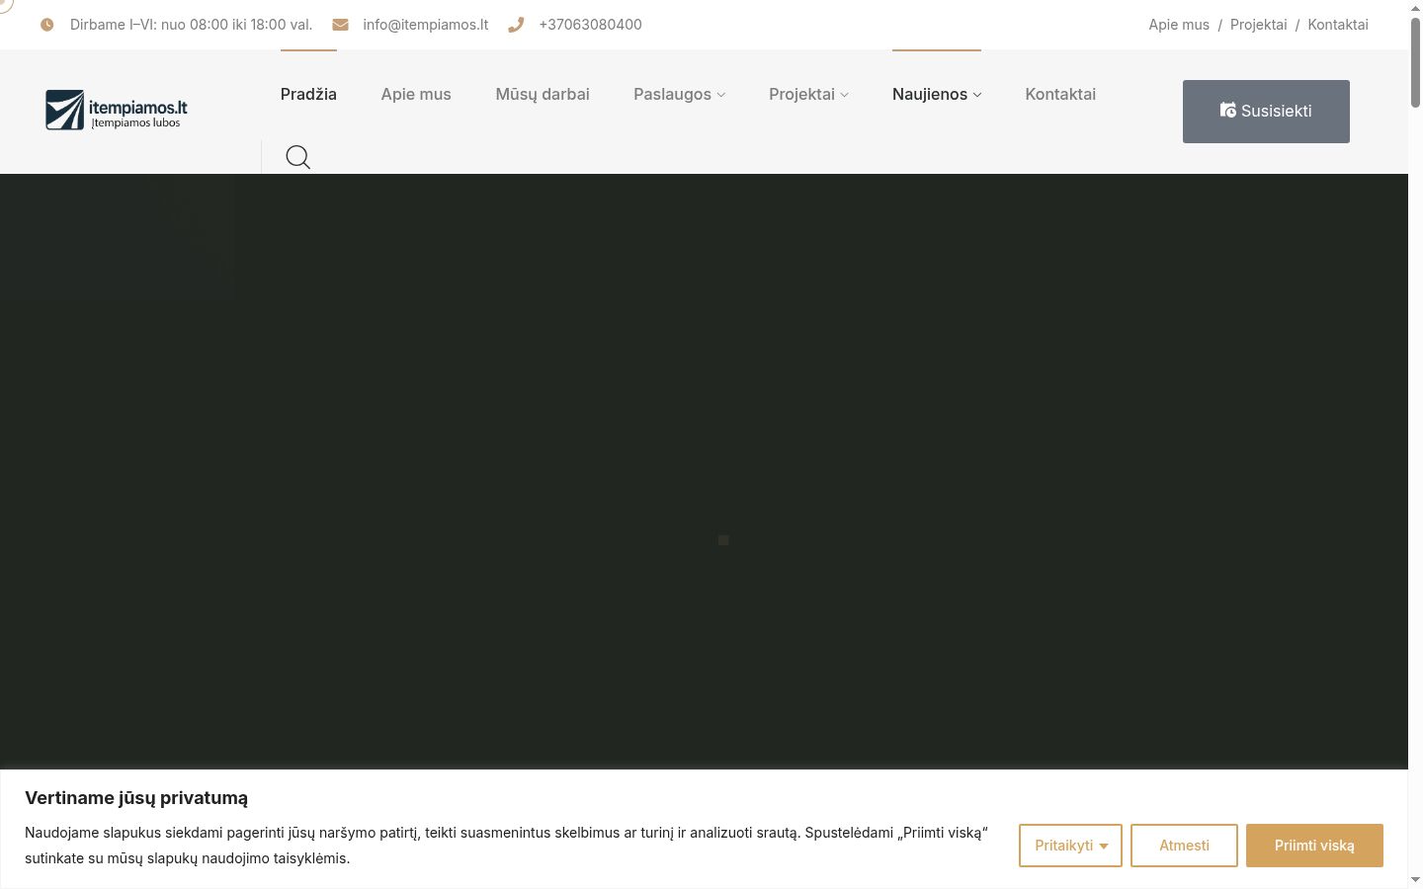Click the page vertical scrollbar thumb
This screenshot has width=1423, height=889.
[x=1415, y=61]
